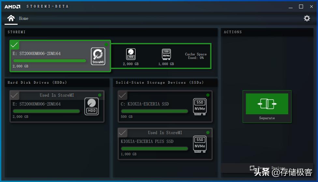Click the HDD icon above the 2,000 GB label in the StoreMI summary
The width and height of the screenshot is (318, 182).
click(x=131, y=54)
